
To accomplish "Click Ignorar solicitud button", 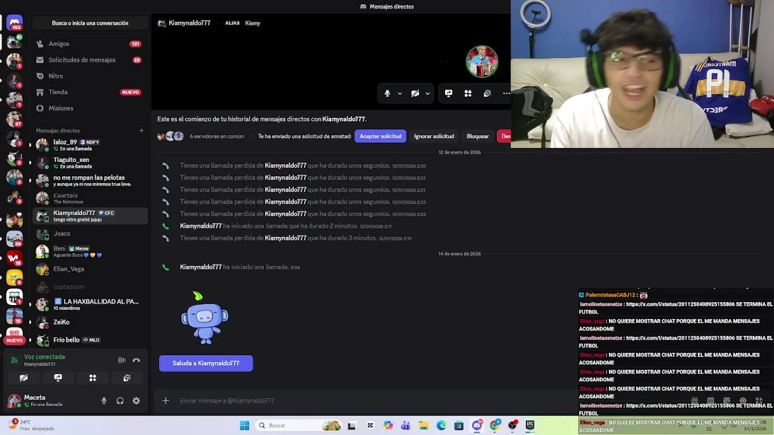I will tap(434, 137).
